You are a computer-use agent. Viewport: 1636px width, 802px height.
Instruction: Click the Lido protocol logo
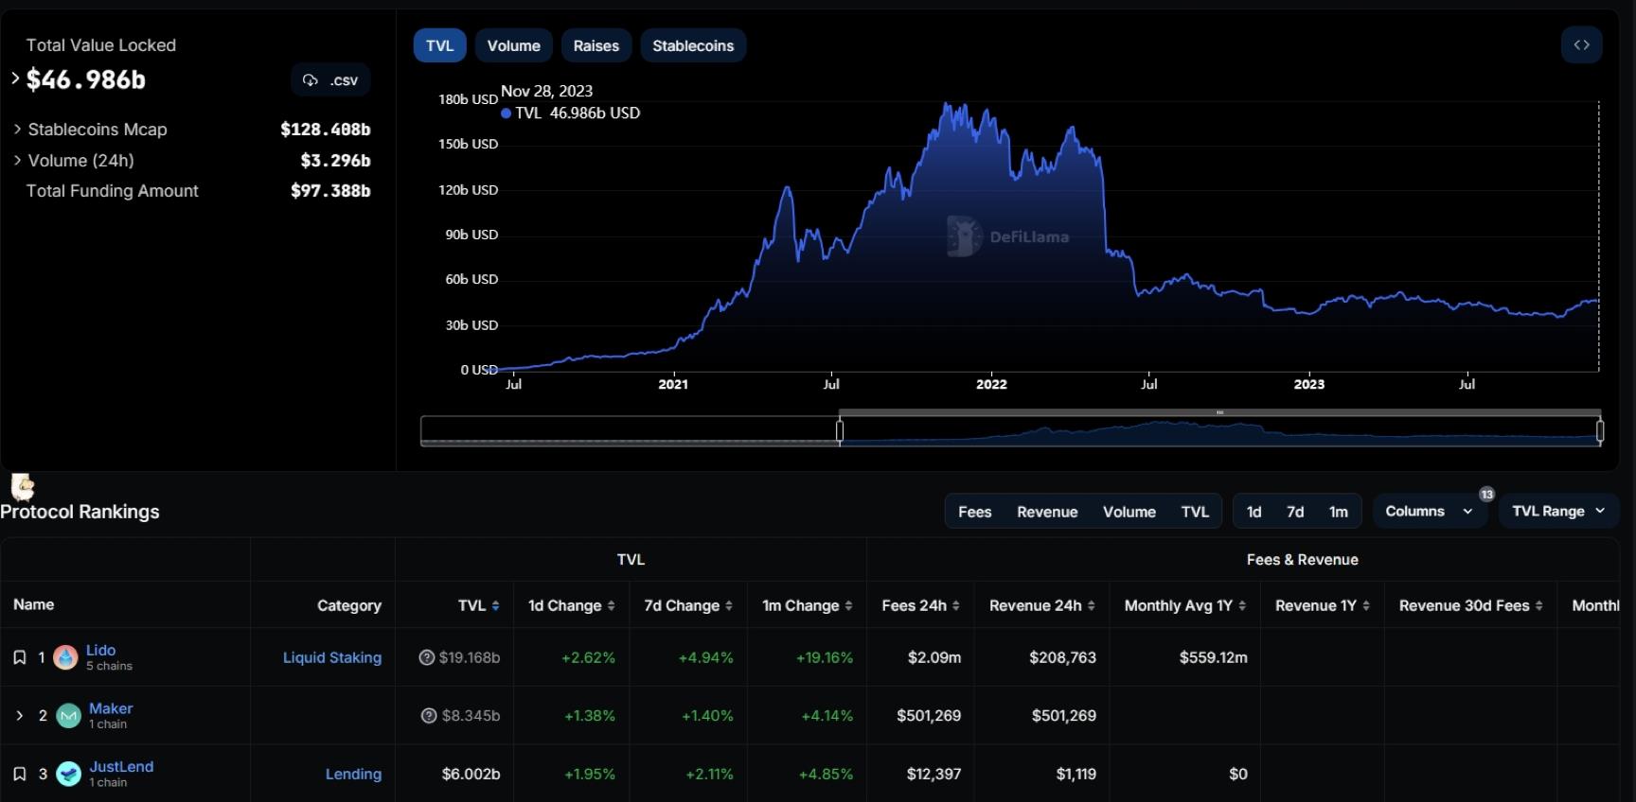pos(65,657)
